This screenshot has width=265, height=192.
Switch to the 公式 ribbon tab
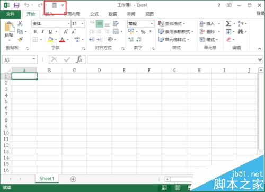coord(94,14)
